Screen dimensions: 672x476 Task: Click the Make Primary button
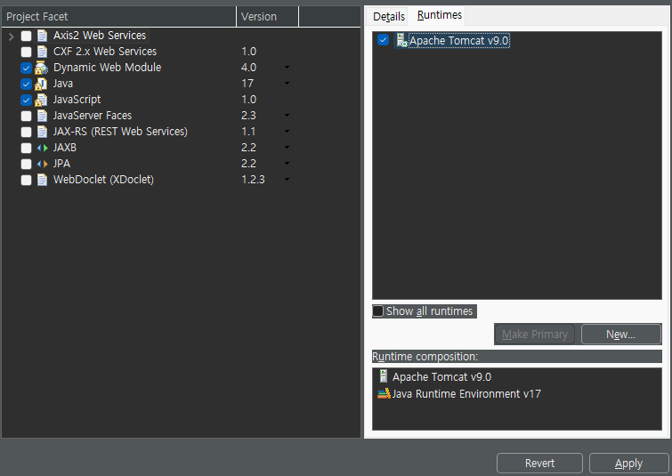tap(534, 335)
